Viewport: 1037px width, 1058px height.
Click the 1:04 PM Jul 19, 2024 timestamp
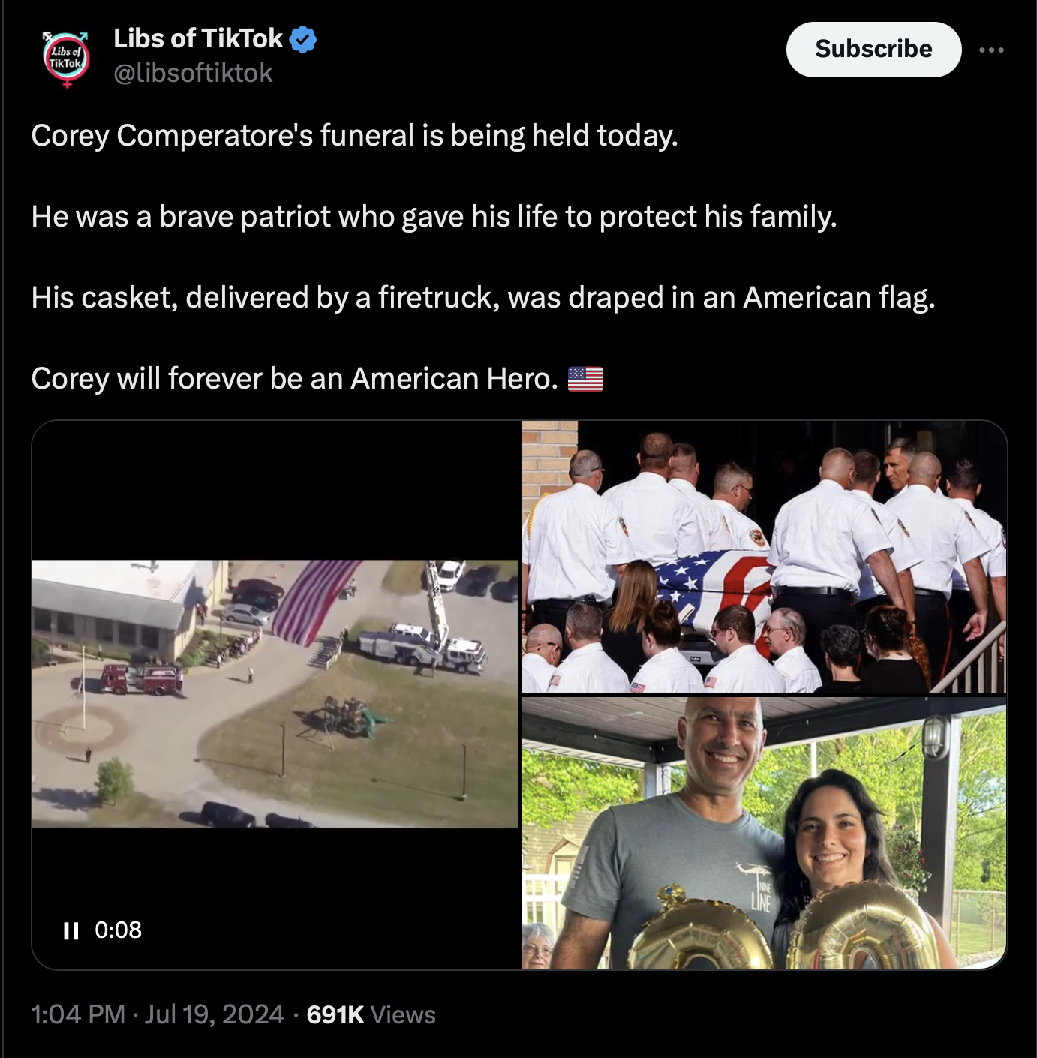[x=158, y=1014]
